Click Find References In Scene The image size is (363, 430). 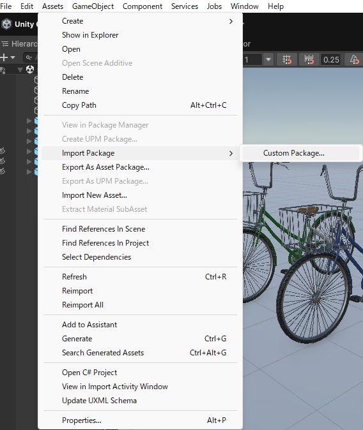coord(140,229)
